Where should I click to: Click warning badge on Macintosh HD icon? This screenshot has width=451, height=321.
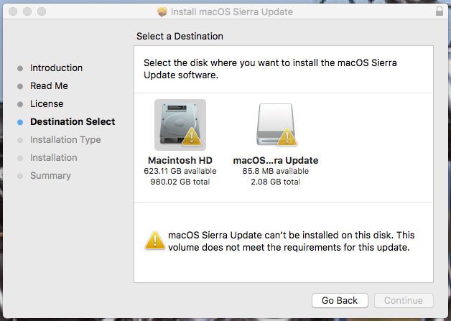pos(192,136)
